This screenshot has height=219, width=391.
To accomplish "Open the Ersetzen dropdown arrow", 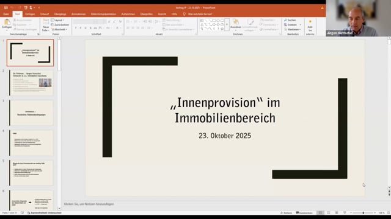I will tap(300, 25).
